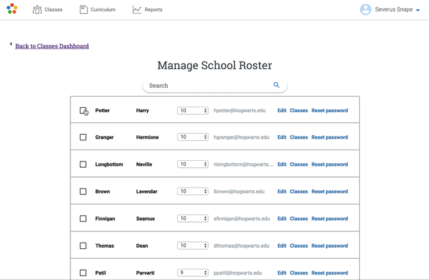Image resolution: width=429 pixels, height=280 pixels.
Task: Click the first name Hermione
Action: 147,137
